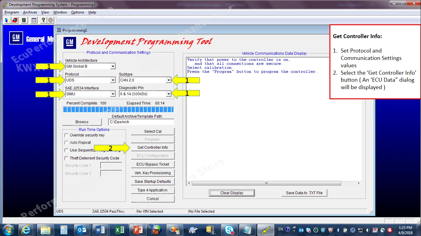Click the green checkmark tray icon
Viewport: 421px width, 236px height.
pyautogui.click(x=316, y=230)
